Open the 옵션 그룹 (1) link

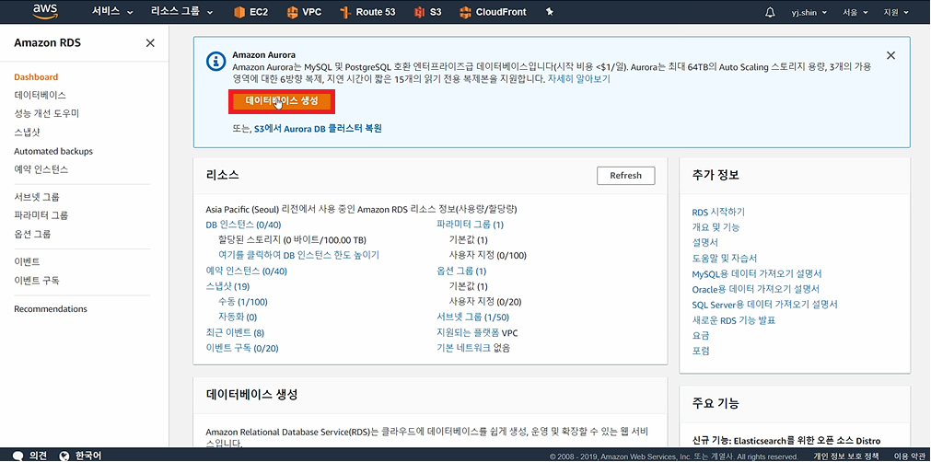pos(461,271)
